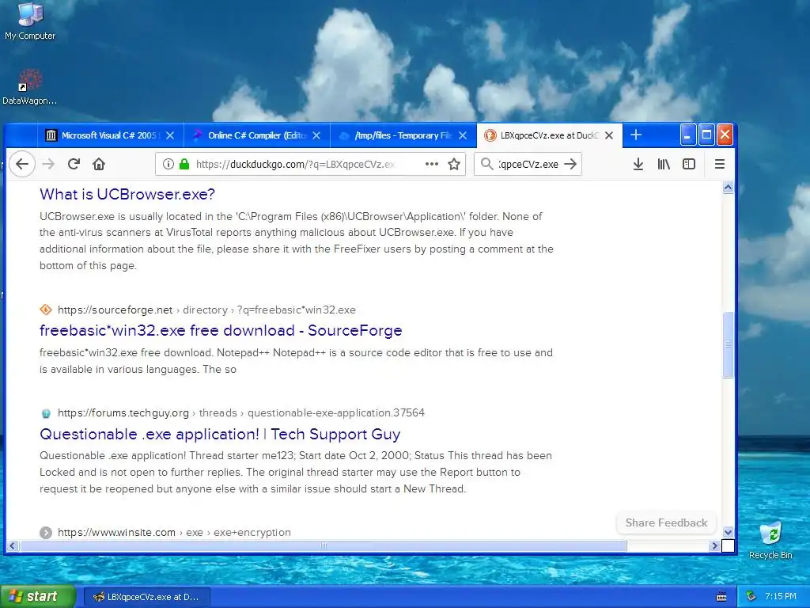Click the forums.techguy.org result URL
810x608 pixels.
[240, 413]
